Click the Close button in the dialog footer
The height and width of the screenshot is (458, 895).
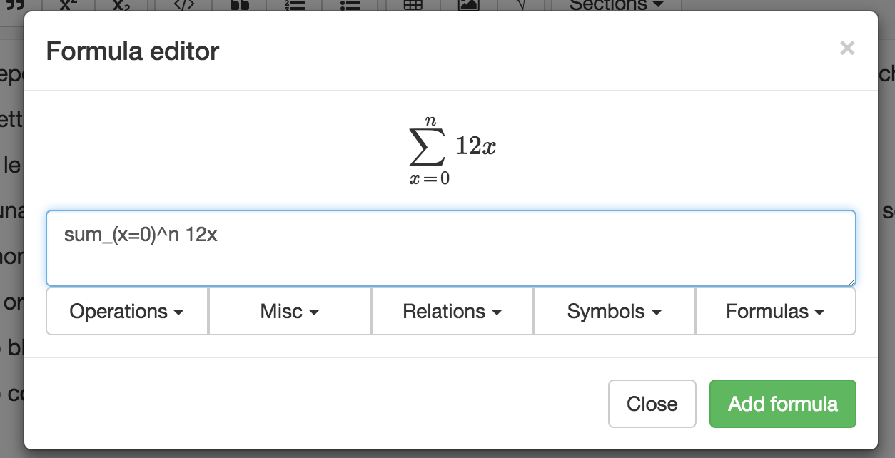click(x=652, y=404)
